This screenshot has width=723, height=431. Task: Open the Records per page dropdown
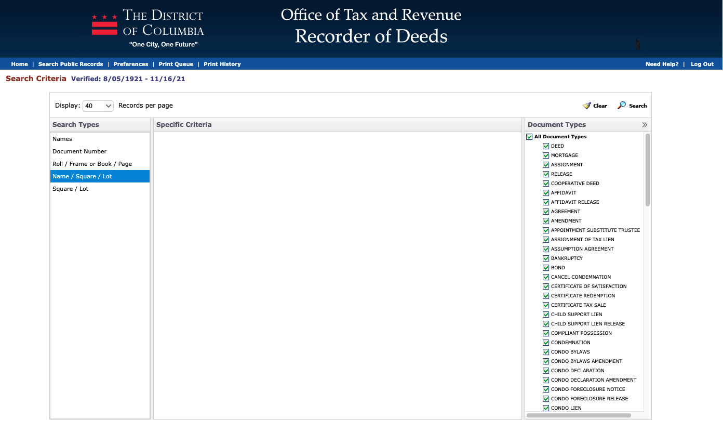point(98,106)
